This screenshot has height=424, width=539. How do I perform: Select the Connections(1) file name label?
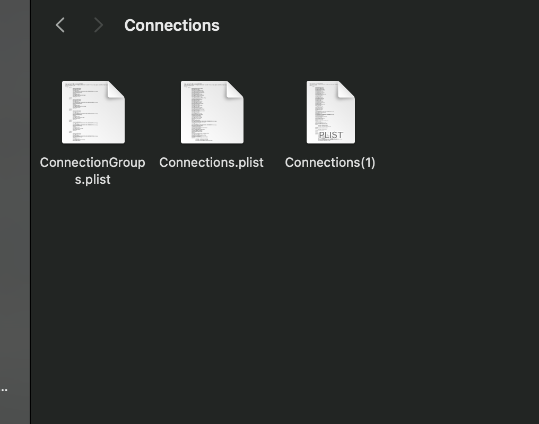(330, 163)
